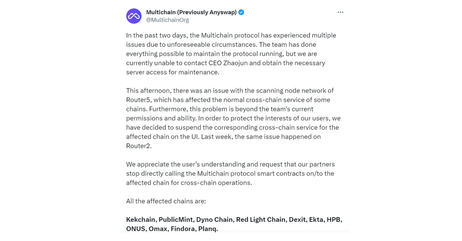Click the word "Router2." in the tweet
Viewport: 462px width, 241px height.
tap(139, 146)
